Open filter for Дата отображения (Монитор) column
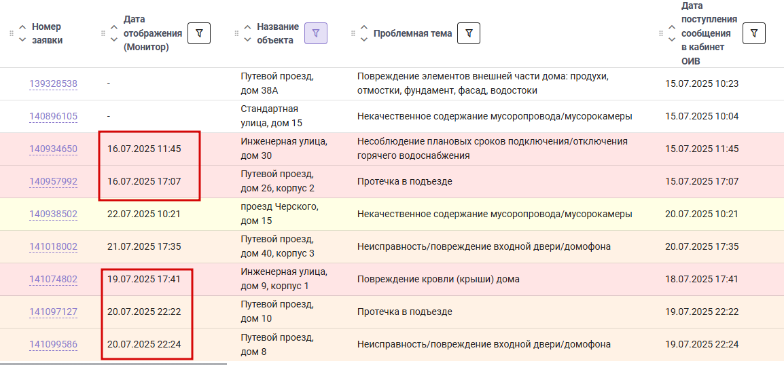784x376 pixels. coord(199,33)
